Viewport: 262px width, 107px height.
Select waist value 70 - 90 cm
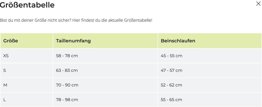pyautogui.click(x=67, y=85)
